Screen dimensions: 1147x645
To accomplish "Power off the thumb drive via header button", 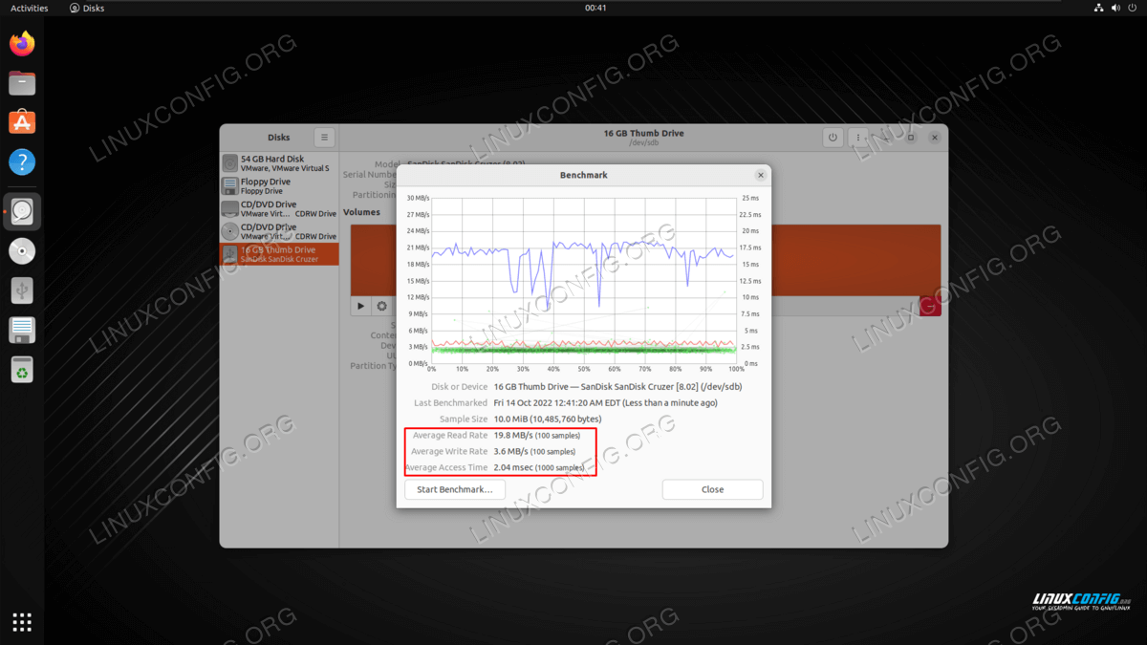I will pos(833,138).
